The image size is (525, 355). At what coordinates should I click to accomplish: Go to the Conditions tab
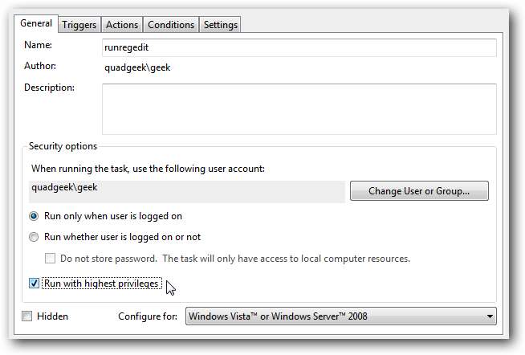(170, 25)
